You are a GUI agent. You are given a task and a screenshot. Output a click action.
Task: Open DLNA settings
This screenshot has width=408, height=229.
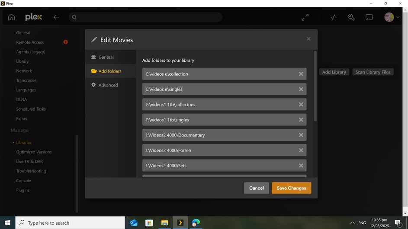(x=21, y=99)
